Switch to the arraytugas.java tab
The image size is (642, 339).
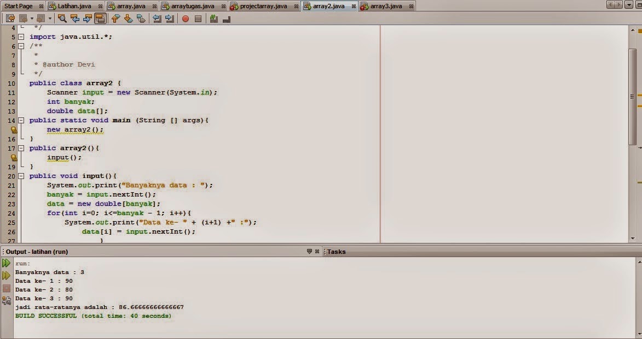[193, 6]
